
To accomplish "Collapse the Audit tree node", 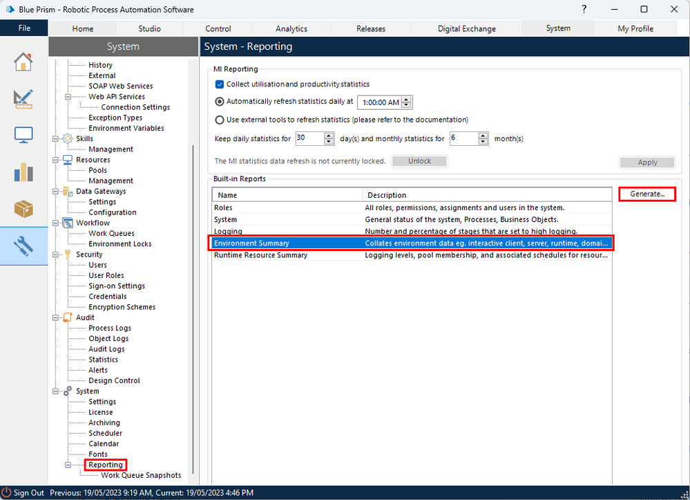I will 55,317.
